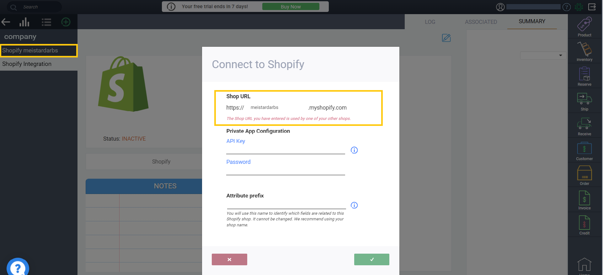The width and height of the screenshot is (603, 275).
Task: Show info for Attribute prefix field
Action: pos(354,205)
